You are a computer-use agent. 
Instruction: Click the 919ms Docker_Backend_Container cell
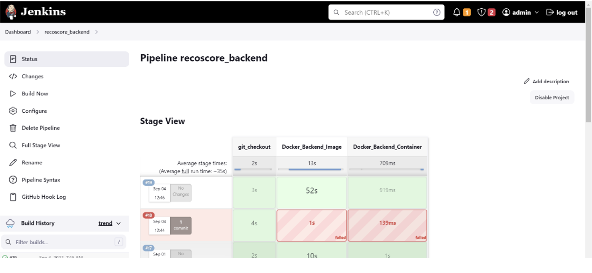387,192
